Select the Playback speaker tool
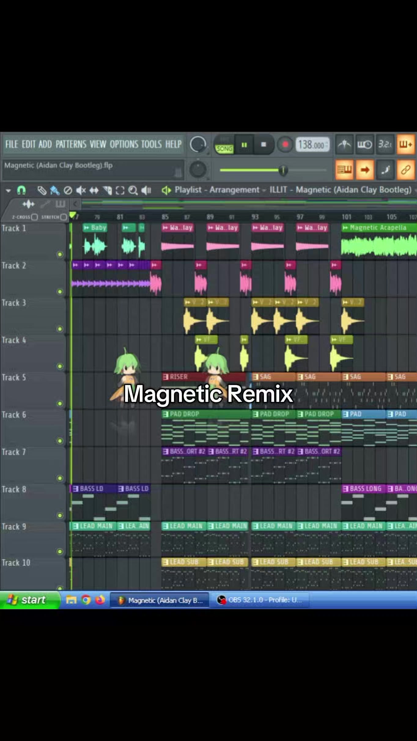The image size is (417, 741). click(146, 190)
